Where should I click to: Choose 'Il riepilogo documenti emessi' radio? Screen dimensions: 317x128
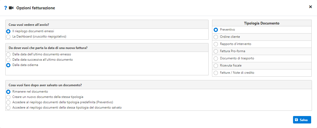click(x=8, y=31)
